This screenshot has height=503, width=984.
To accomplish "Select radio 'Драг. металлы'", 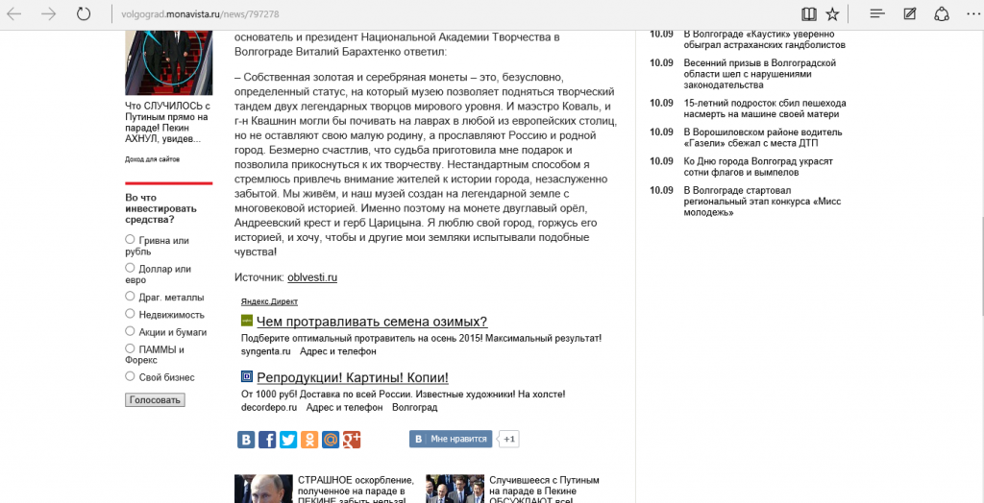I will (130, 296).
